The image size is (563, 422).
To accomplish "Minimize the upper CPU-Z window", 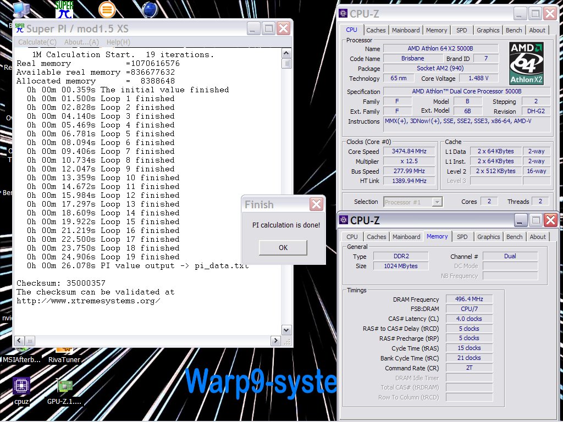I will (x=520, y=14).
